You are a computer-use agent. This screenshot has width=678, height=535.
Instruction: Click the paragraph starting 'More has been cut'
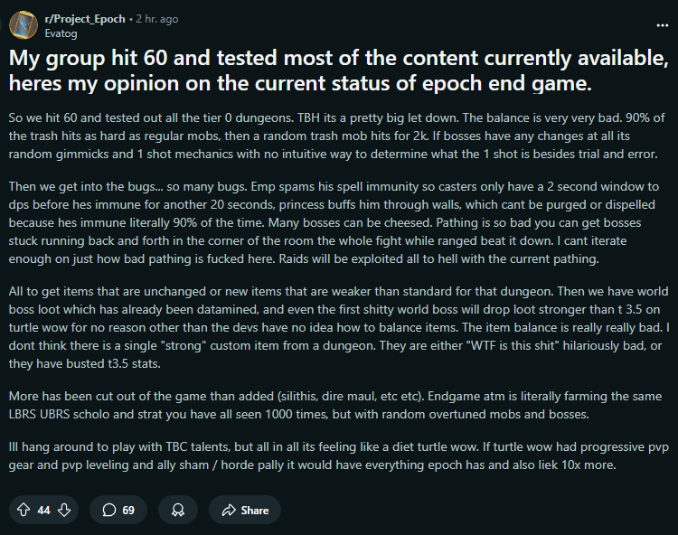[x=334, y=406]
